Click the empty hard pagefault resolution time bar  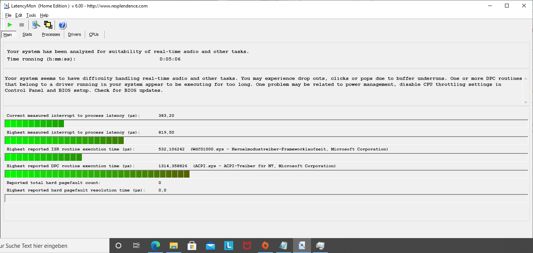pyautogui.click(x=266, y=198)
